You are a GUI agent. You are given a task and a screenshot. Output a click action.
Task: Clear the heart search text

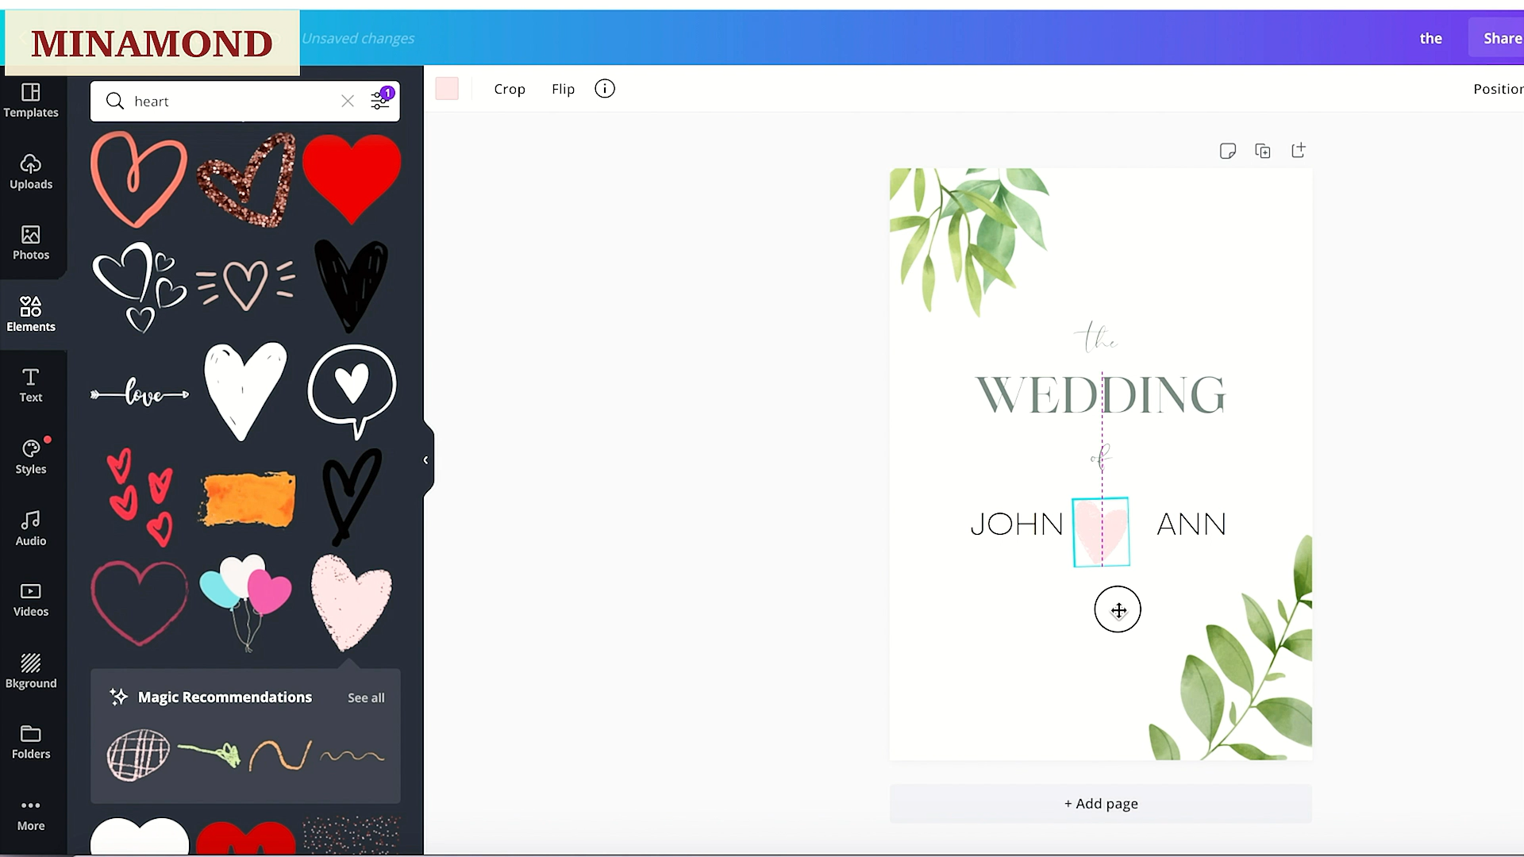pyautogui.click(x=348, y=101)
